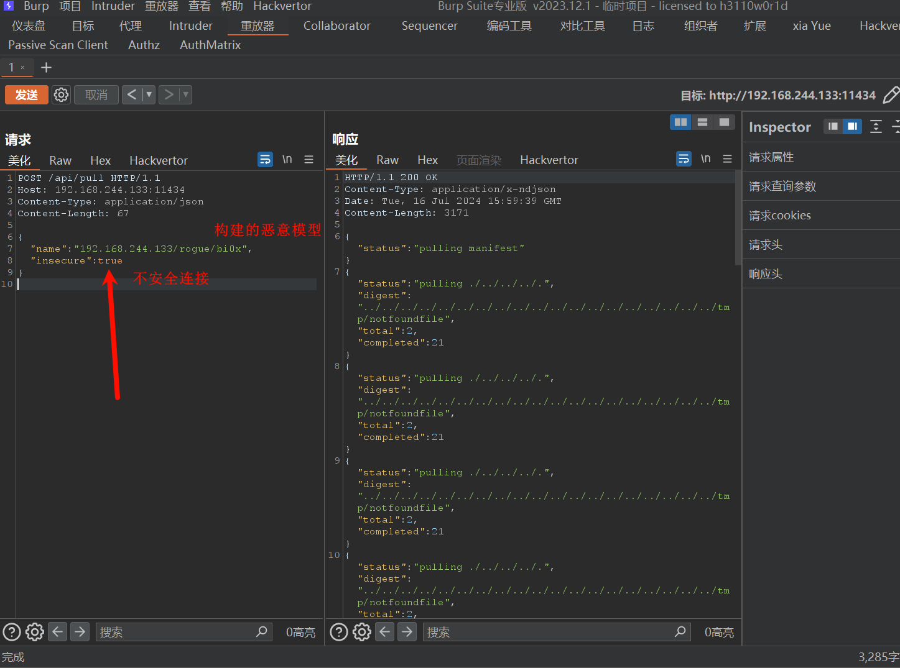
Task: Close Repeater tab 1
Action: 23,67
